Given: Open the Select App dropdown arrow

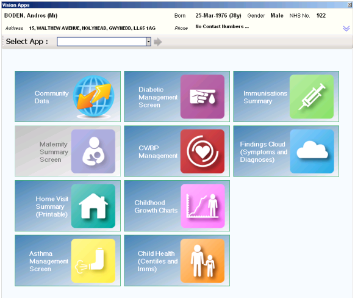Looking at the screenshot, I should coord(148,42).
